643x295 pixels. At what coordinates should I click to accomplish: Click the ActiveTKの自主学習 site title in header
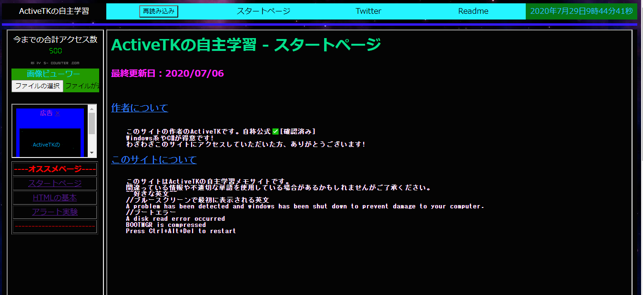[54, 11]
